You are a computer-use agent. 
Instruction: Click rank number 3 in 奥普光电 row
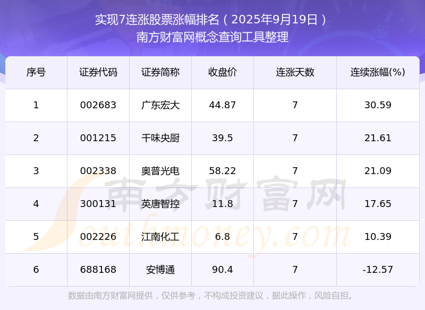point(36,171)
